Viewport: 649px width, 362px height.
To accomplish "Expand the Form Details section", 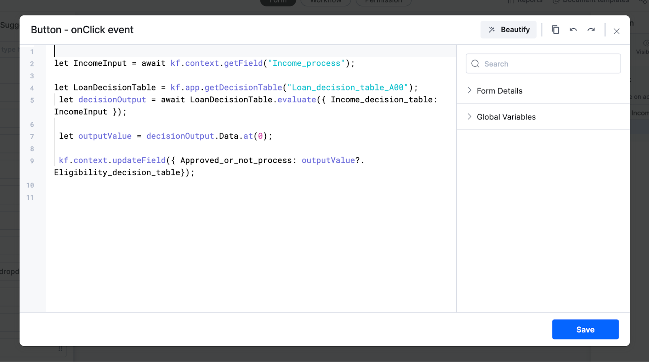I will (543, 91).
